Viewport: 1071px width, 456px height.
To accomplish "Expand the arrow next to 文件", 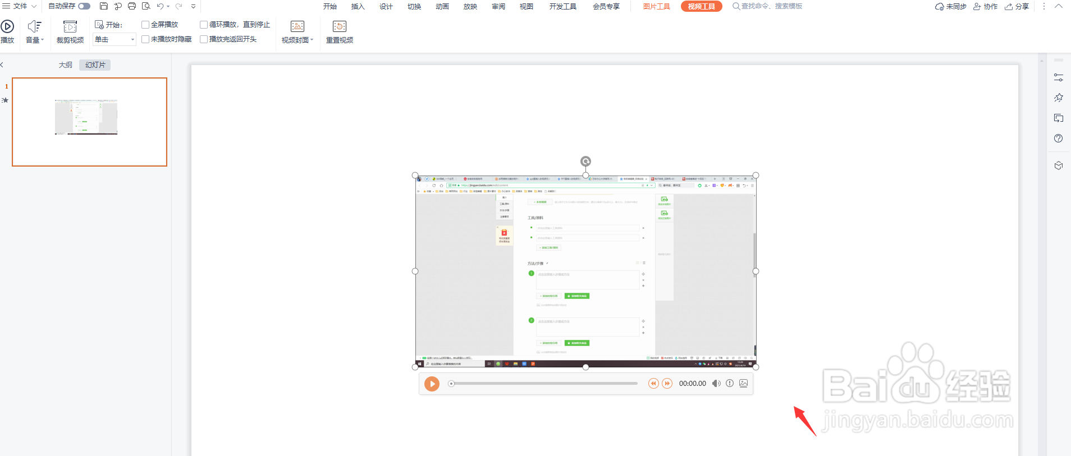I will pos(34,6).
